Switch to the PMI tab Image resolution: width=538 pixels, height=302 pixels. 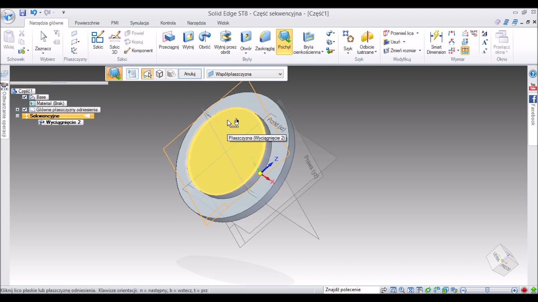(115, 23)
